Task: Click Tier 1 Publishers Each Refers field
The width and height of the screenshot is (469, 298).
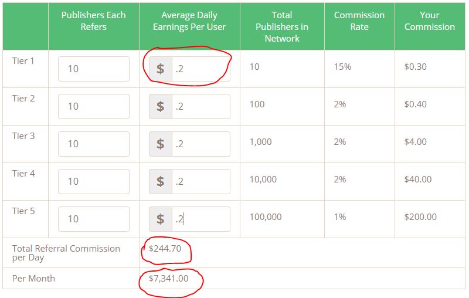Action: pyautogui.click(x=94, y=69)
